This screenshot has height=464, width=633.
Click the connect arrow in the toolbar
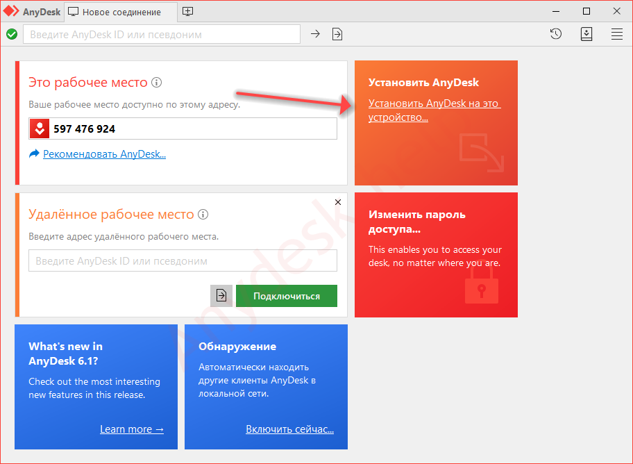point(315,34)
